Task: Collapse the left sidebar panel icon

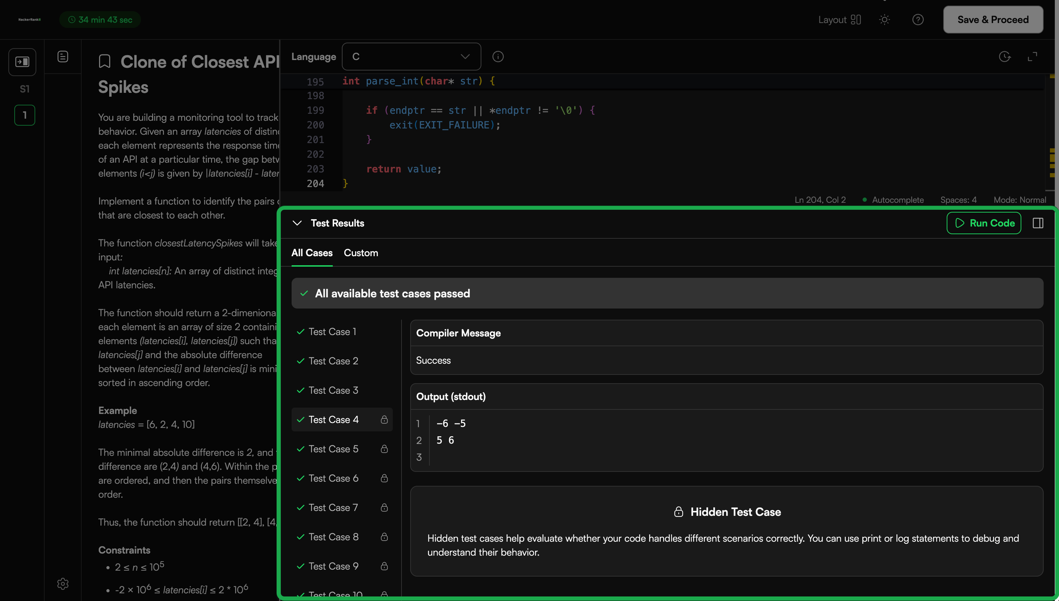Action: click(22, 62)
